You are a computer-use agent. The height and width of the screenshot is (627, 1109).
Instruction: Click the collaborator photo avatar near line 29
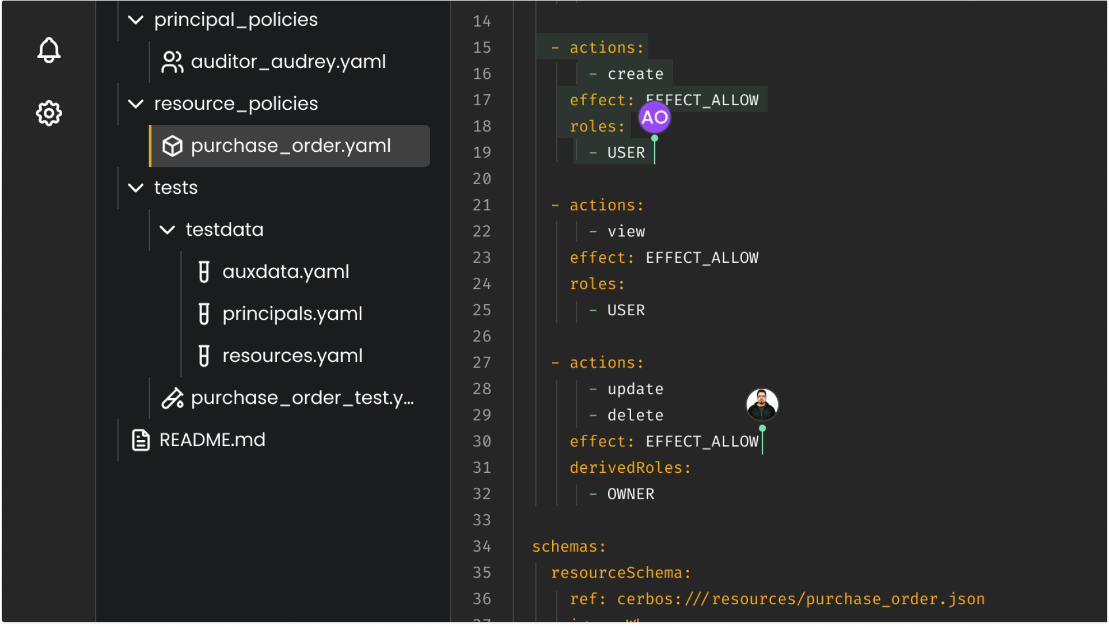761,405
